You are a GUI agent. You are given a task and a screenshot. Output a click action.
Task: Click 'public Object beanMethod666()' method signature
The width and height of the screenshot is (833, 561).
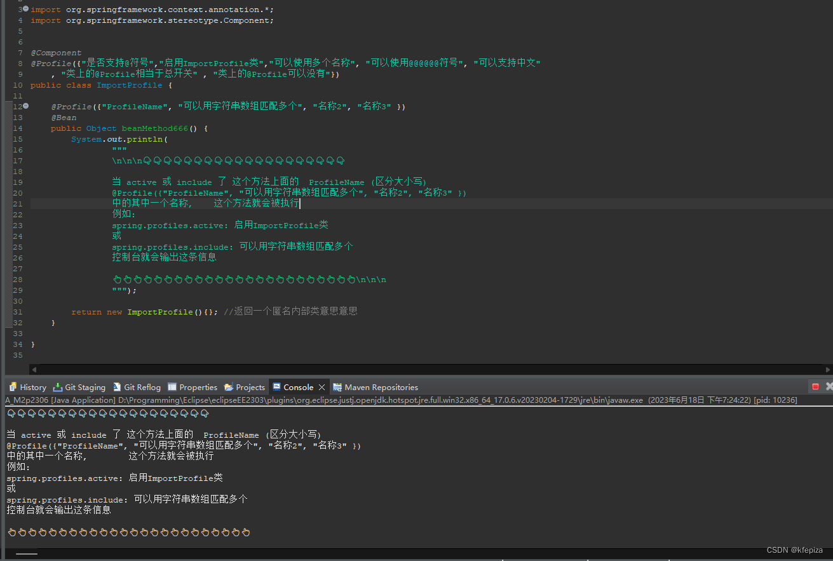(x=129, y=128)
